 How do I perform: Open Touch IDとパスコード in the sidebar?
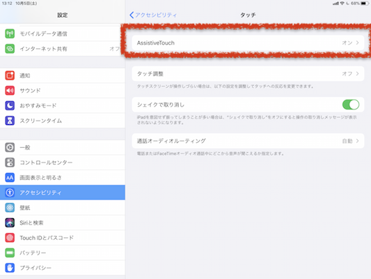tap(47, 238)
